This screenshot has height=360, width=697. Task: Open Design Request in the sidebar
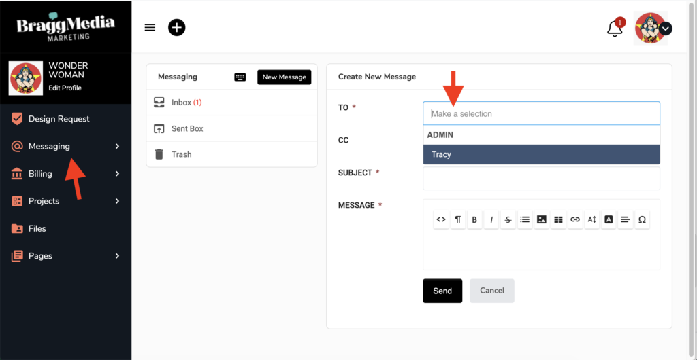59,119
